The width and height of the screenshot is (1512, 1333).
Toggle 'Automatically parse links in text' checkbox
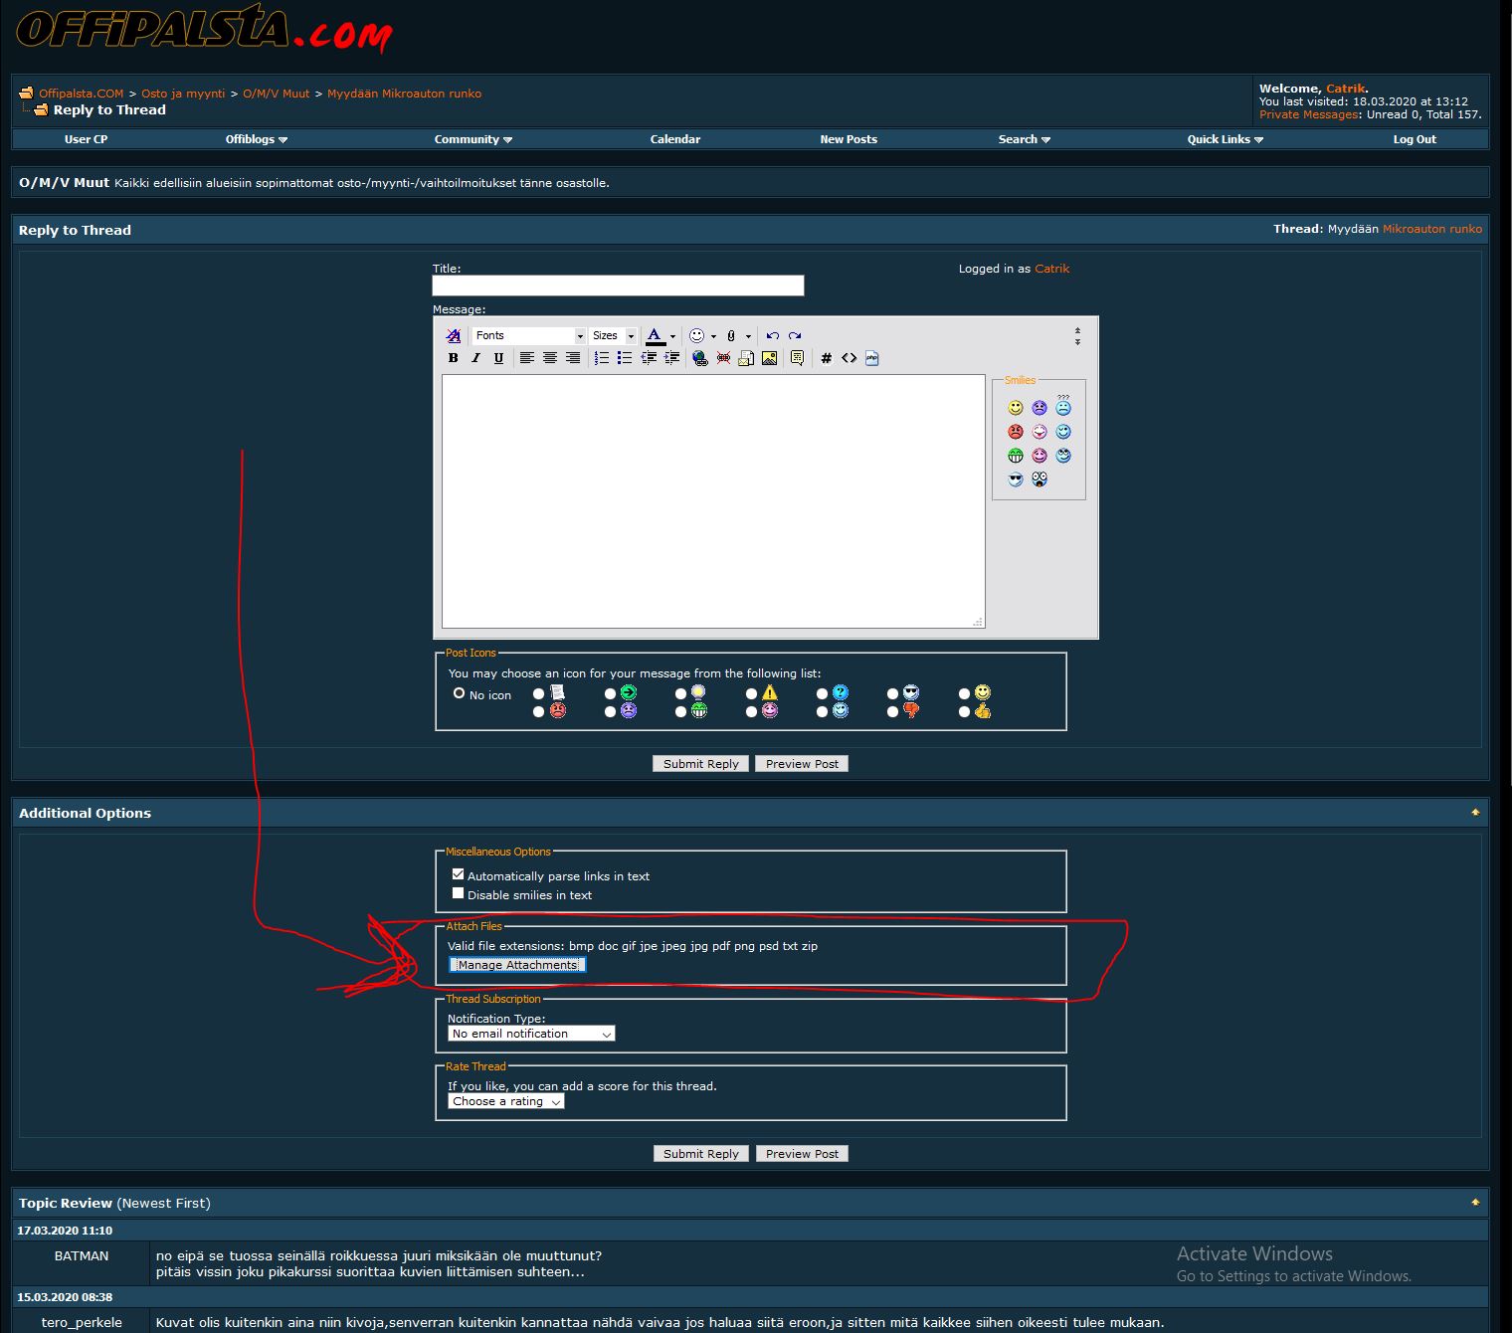click(458, 874)
